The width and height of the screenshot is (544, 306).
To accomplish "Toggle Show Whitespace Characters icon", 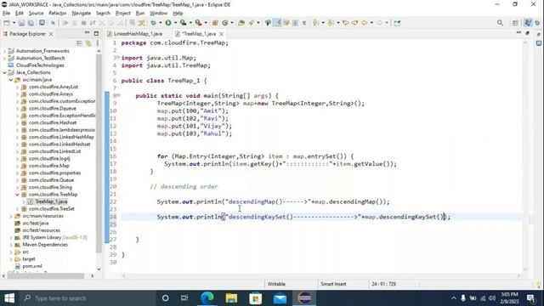I will point(304,23).
